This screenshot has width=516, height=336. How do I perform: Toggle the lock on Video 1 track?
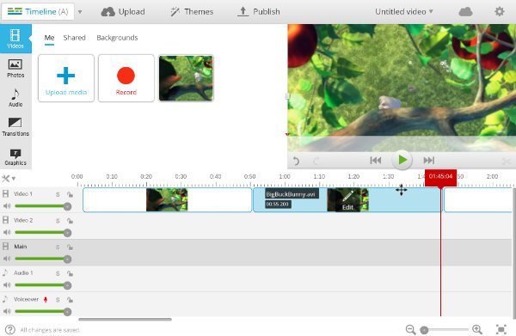pos(70,194)
